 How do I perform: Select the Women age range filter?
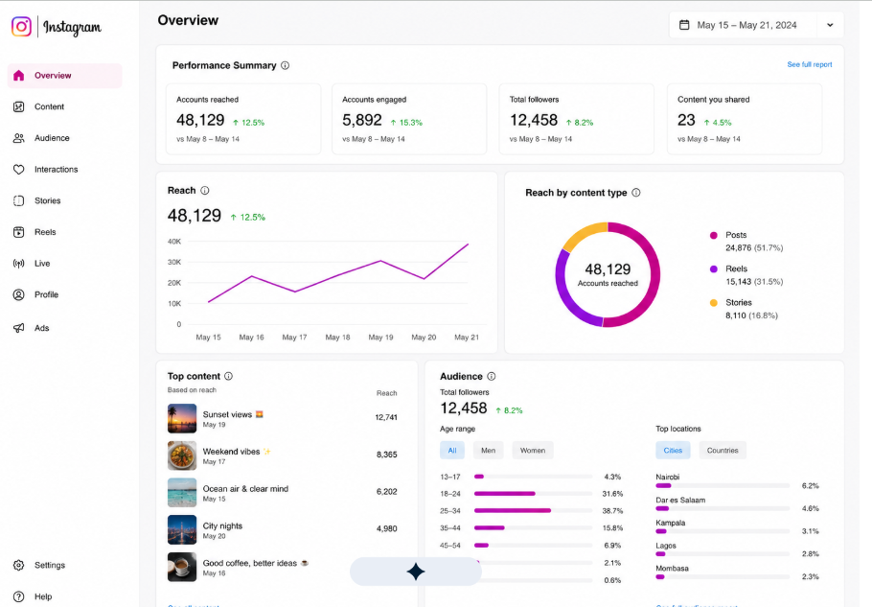coord(532,450)
